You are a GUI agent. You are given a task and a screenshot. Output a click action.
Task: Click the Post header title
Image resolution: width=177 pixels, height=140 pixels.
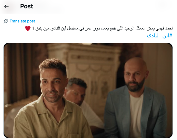(27, 6)
